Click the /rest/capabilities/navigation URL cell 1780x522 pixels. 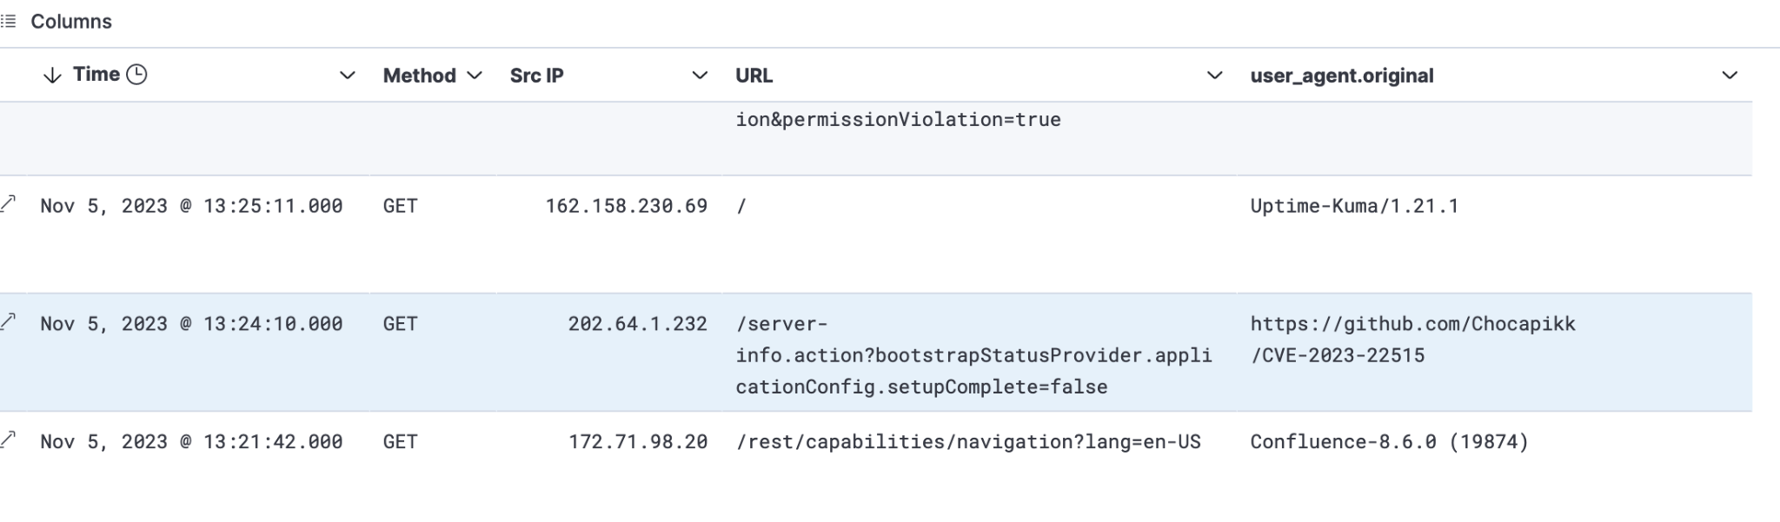pos(967,442)
